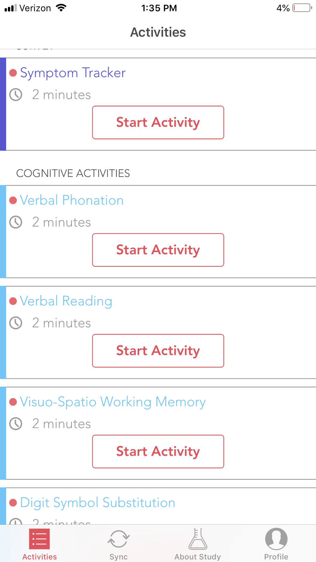Viewport: 316px width, 562px height.
Task: Tap the clock icon under Verbal Phonation
Action: coord(16,222)
